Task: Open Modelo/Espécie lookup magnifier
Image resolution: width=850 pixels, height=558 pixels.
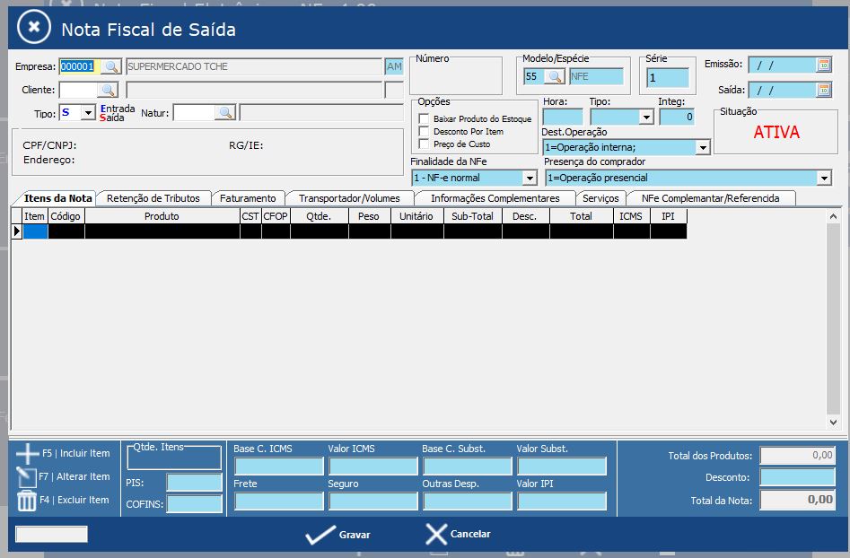Action: [x=554, y=77]
